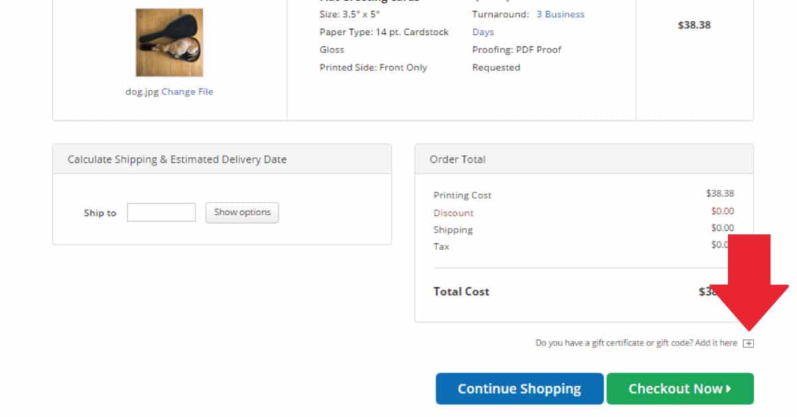This screenshot has height=417, width=797.
Task: Click the $38.38 item price
Action: (694, 25)
